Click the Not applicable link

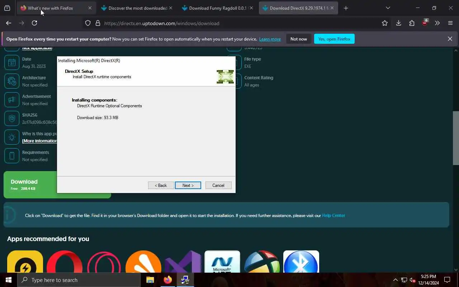tap(37, 48)
